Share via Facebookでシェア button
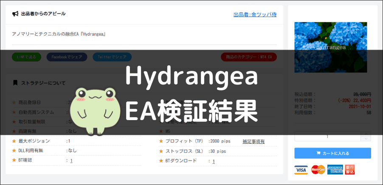This screenshot has height=185, width=383. pyautogui.click(x=67, y=57)
